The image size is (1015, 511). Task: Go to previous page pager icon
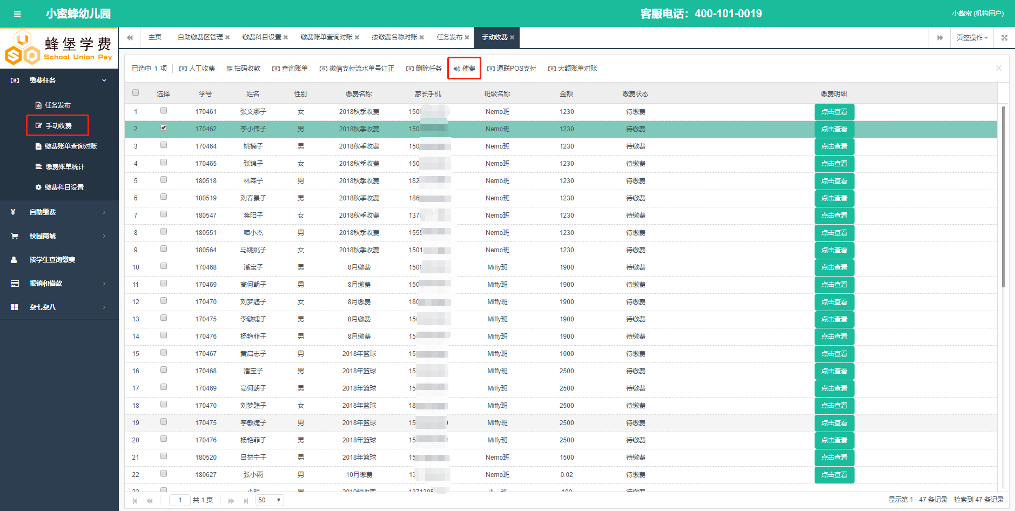coord(150,501)
